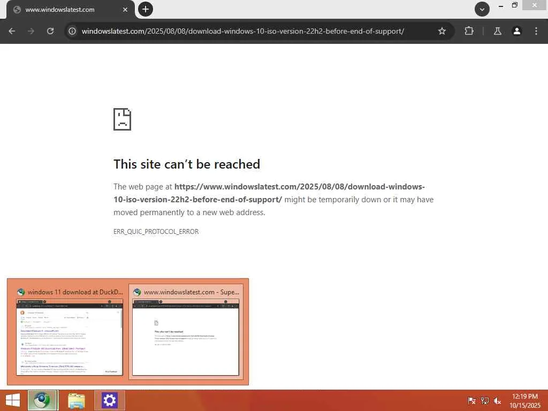Viewport: 548px width, 411px height.
Task: Expand the tab search dropdown arrow
Action: pos(482,10)
